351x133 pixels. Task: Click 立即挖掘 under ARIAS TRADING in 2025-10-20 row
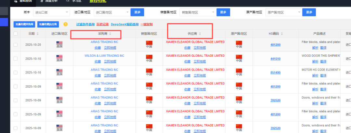pos(110,48)
